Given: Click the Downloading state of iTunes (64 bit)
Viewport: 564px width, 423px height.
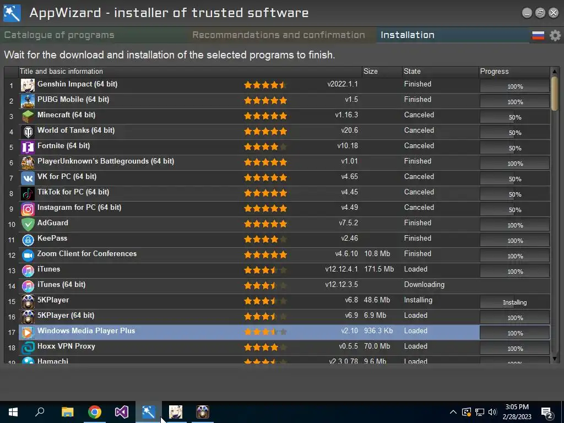Looking at the screenshot, I should tap(424, 285).
